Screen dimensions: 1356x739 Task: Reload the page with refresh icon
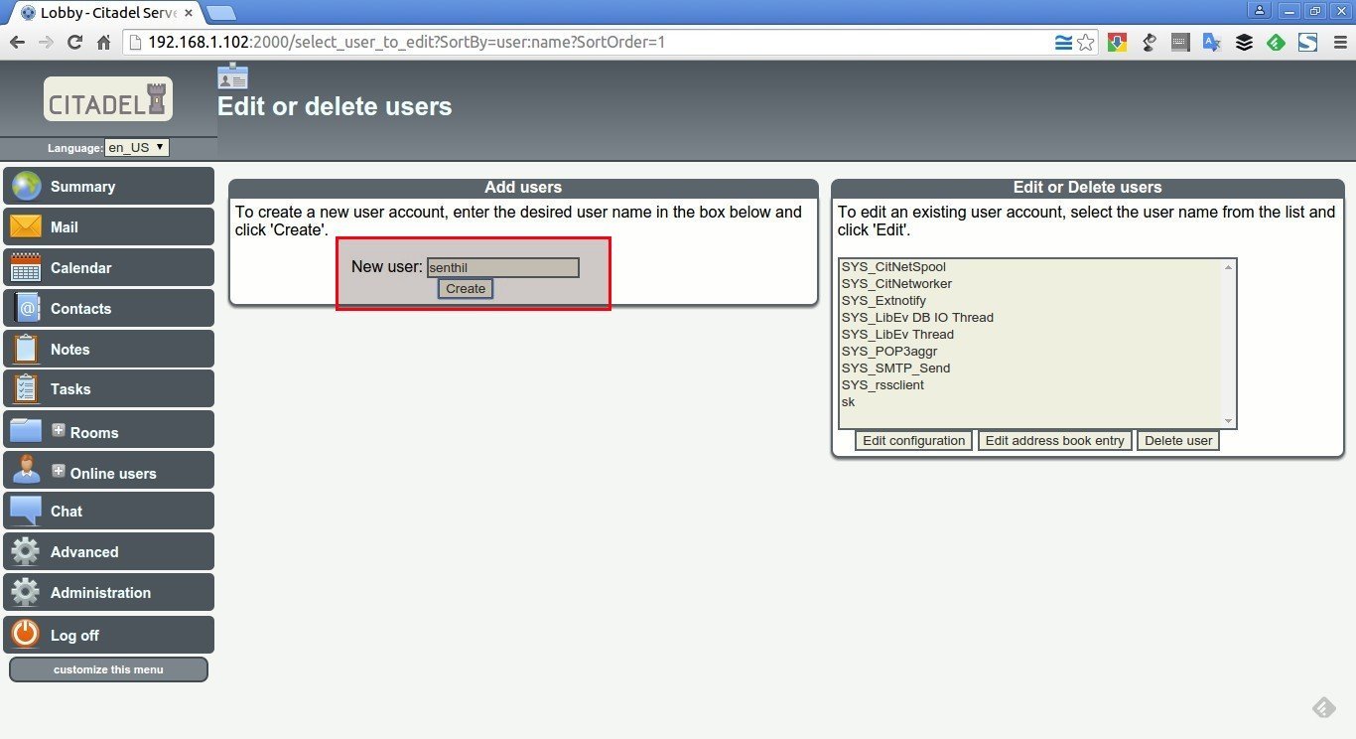pos(74,43)
